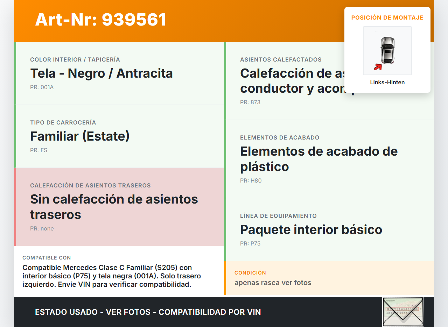The width and height of the screenshot is (448, 327).
Task: Select 'Tela - Negro / Antracita' value
Action: 101,73
